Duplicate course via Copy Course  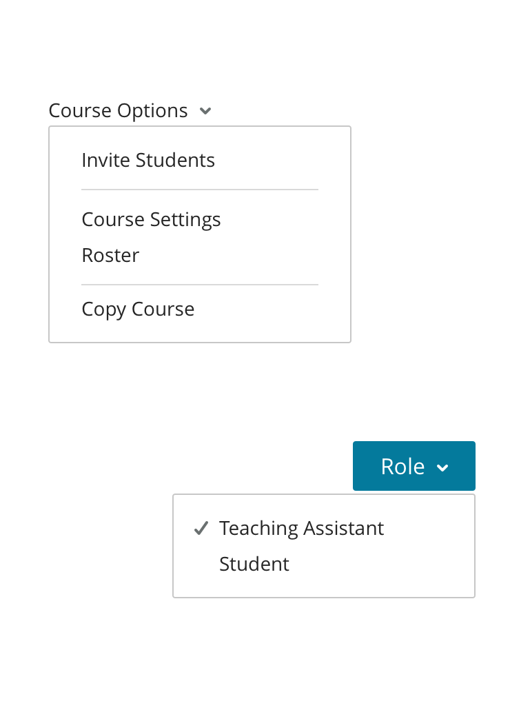[x=138, y=309]
